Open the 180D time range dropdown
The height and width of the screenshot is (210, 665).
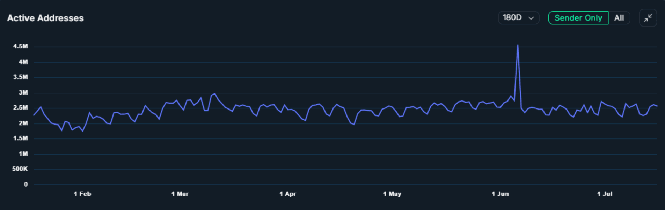click(518, 18)
